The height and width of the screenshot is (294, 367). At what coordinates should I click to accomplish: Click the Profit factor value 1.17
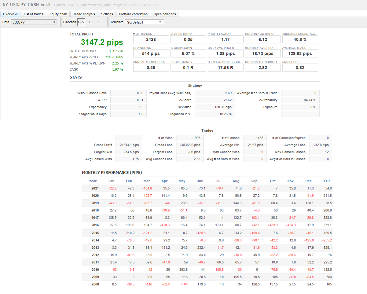click(226, 39)
